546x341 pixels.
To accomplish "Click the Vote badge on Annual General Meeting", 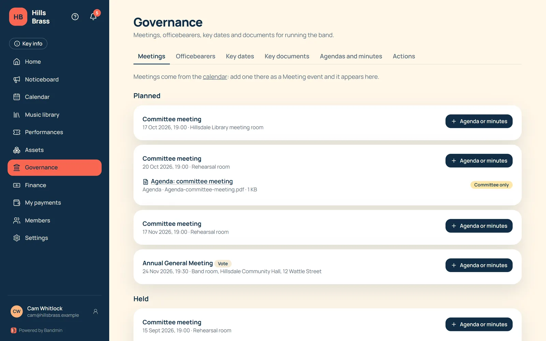I will point(223,264).
